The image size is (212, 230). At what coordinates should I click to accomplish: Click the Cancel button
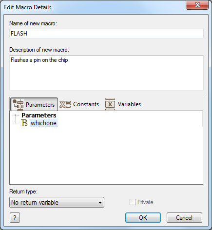(x=184, y=218)
